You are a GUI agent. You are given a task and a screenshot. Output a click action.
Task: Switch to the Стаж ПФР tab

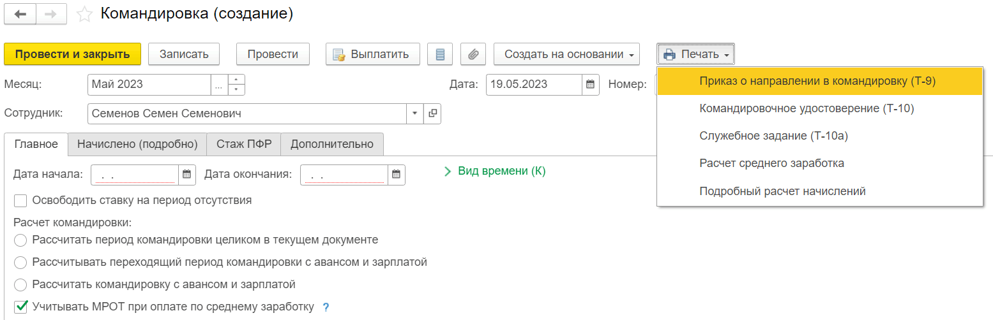(x=243, y=144)
